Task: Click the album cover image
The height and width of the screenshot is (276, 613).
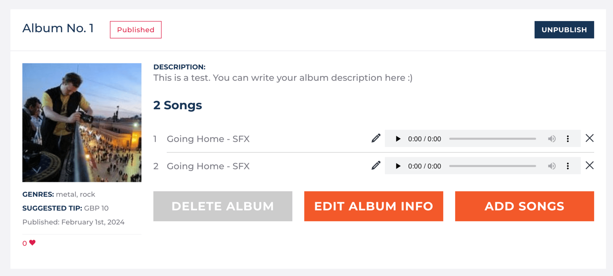Action: 82,122
